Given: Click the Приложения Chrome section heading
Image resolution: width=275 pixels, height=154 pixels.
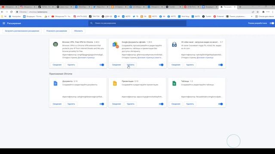Looking at the screenshot, I should pos(61,74).
